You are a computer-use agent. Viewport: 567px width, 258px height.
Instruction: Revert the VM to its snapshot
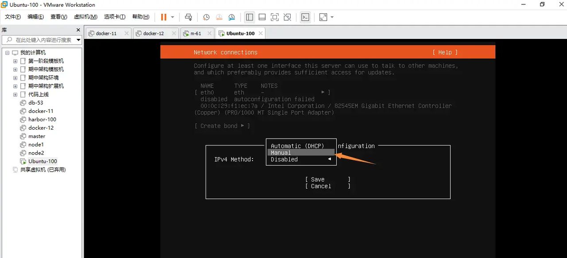pyautogui.click(x=219, y=17)
